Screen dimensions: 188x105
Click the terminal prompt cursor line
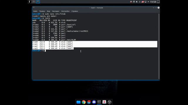[39, 50]
